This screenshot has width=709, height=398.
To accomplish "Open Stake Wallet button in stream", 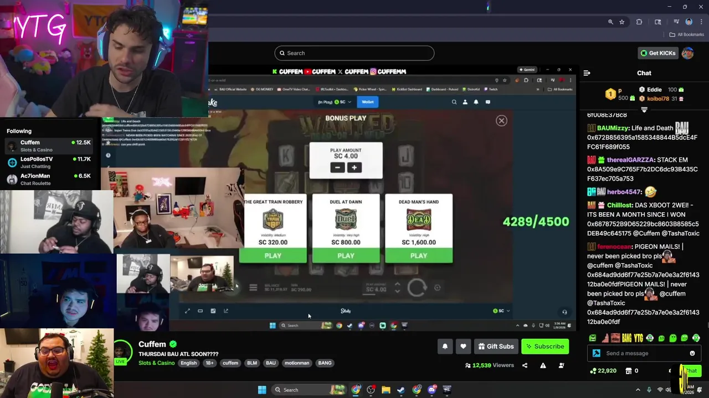I will (x=367, y=102).
